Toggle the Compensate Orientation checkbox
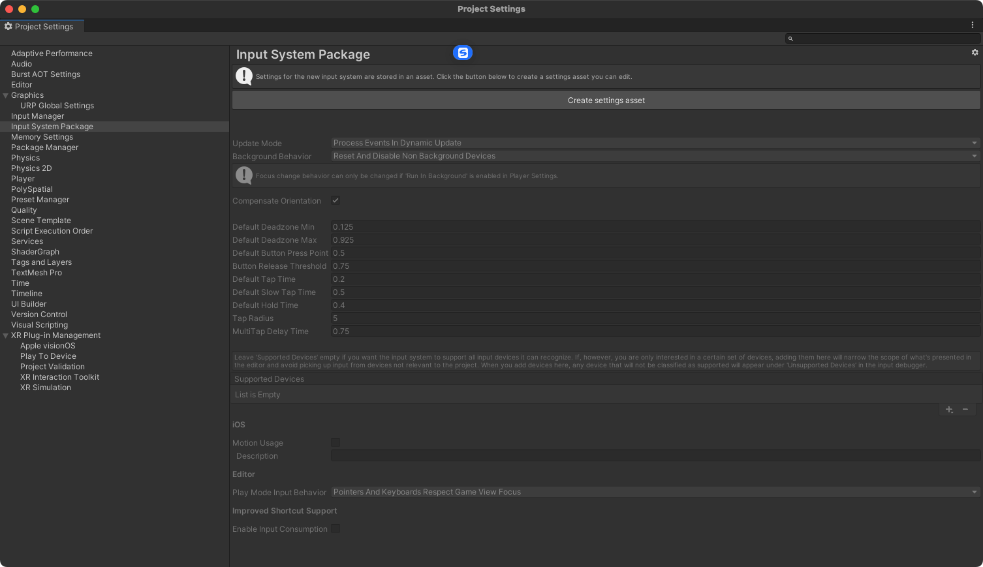 click(x=335, y=201)
